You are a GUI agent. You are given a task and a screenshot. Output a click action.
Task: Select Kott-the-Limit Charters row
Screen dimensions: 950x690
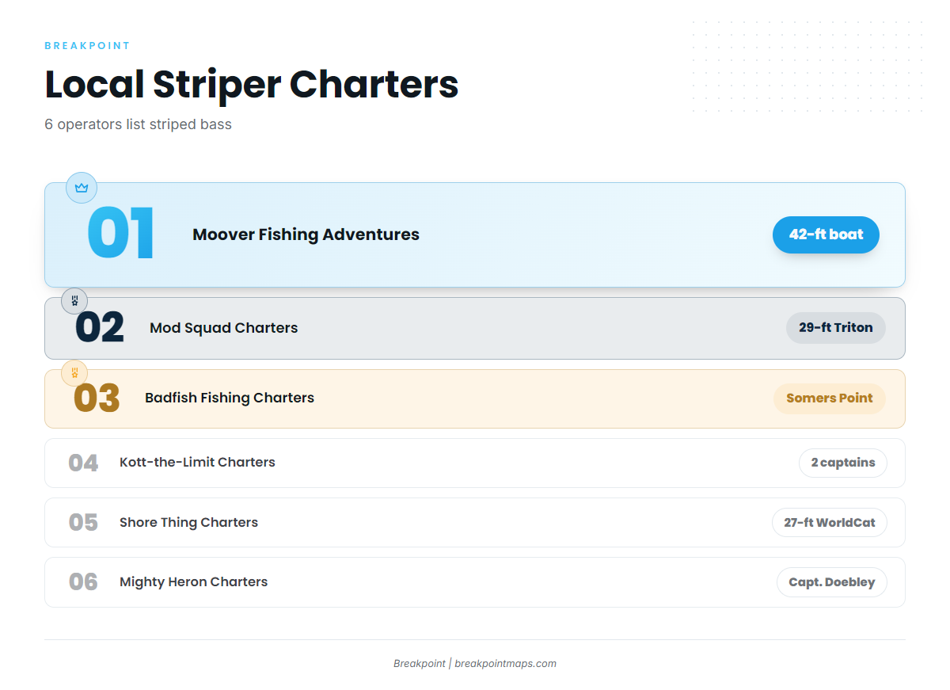pyautogui.click(x=475, y=463)
